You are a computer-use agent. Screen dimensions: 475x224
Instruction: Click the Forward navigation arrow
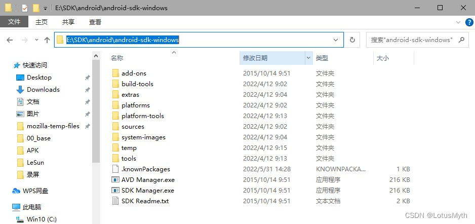coord(25,40)
